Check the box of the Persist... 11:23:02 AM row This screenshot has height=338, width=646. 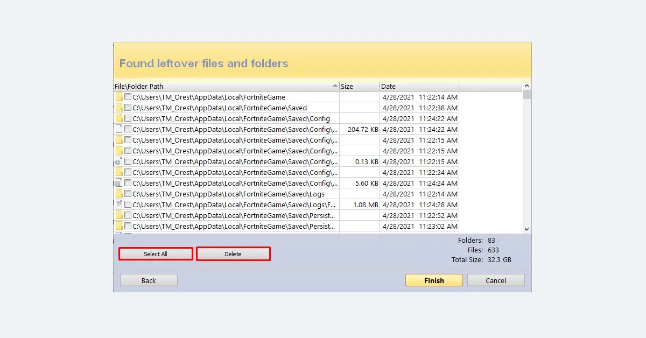coord(128,226)
